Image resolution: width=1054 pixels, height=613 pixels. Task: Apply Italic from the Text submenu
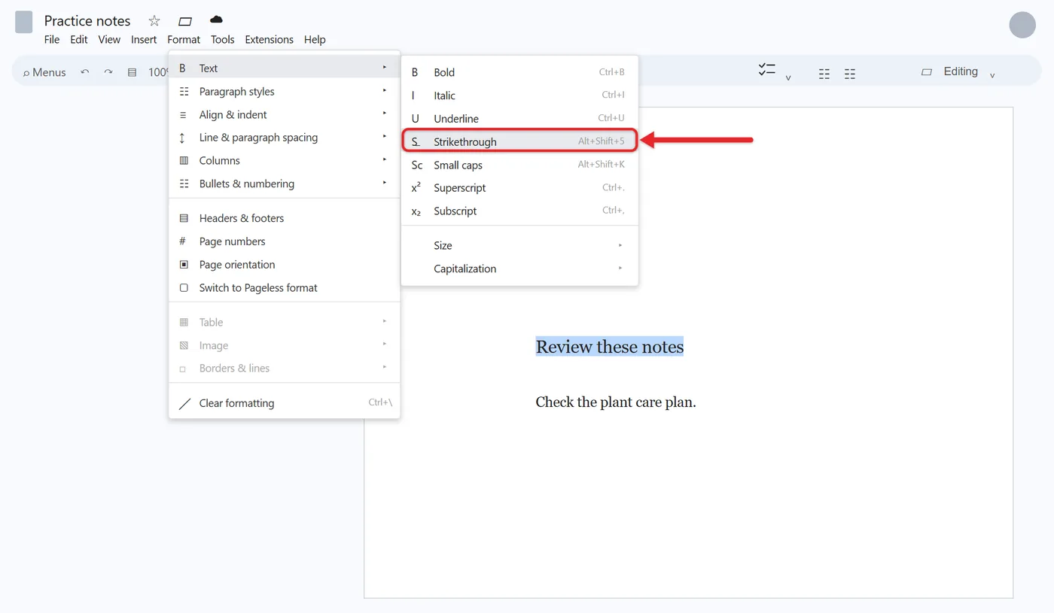point(519,96)
